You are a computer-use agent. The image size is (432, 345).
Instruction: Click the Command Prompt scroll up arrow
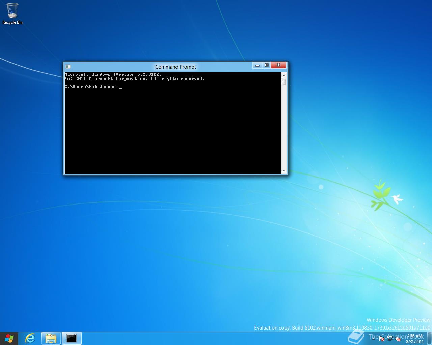[x=284, y=75]
